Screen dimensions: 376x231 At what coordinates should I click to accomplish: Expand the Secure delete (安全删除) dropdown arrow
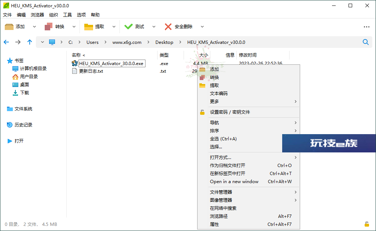tap(202, 27)
